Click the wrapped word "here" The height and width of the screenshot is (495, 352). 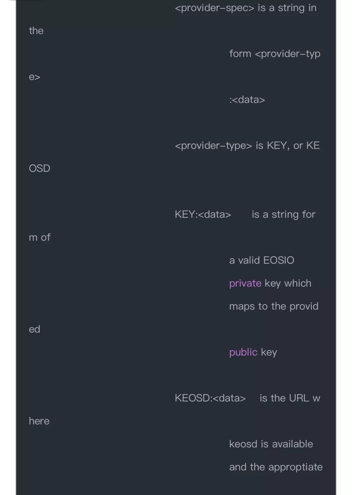(39, 421)
